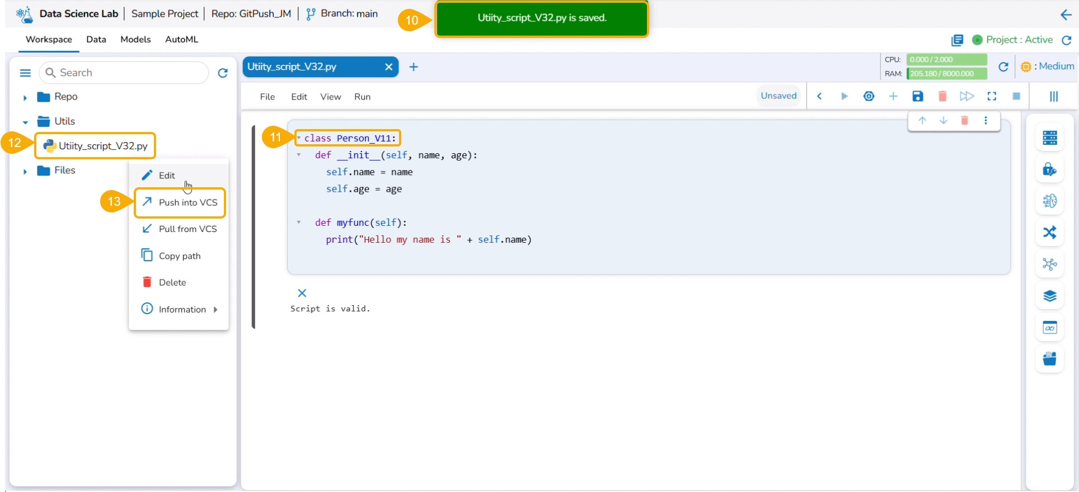Refresh the file explorer list
1079x492 pixels.
click(x=223, y=73)
